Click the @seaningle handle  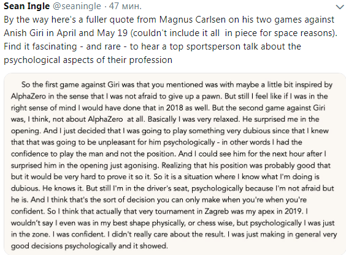(x=77, y=6)
